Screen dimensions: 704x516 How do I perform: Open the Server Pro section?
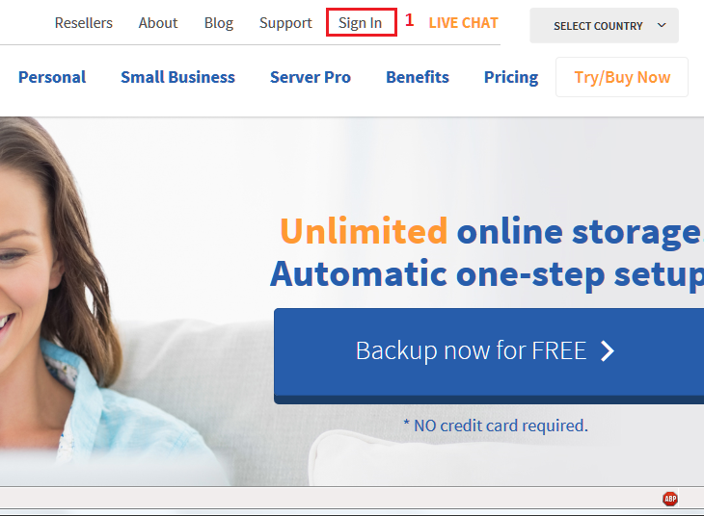pos(311,77)
